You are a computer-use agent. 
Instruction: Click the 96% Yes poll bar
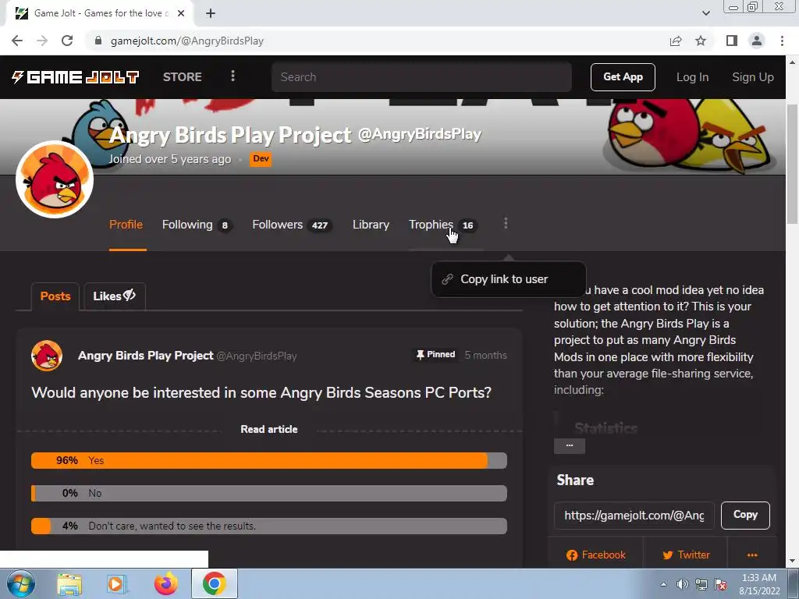click(269, 460)
